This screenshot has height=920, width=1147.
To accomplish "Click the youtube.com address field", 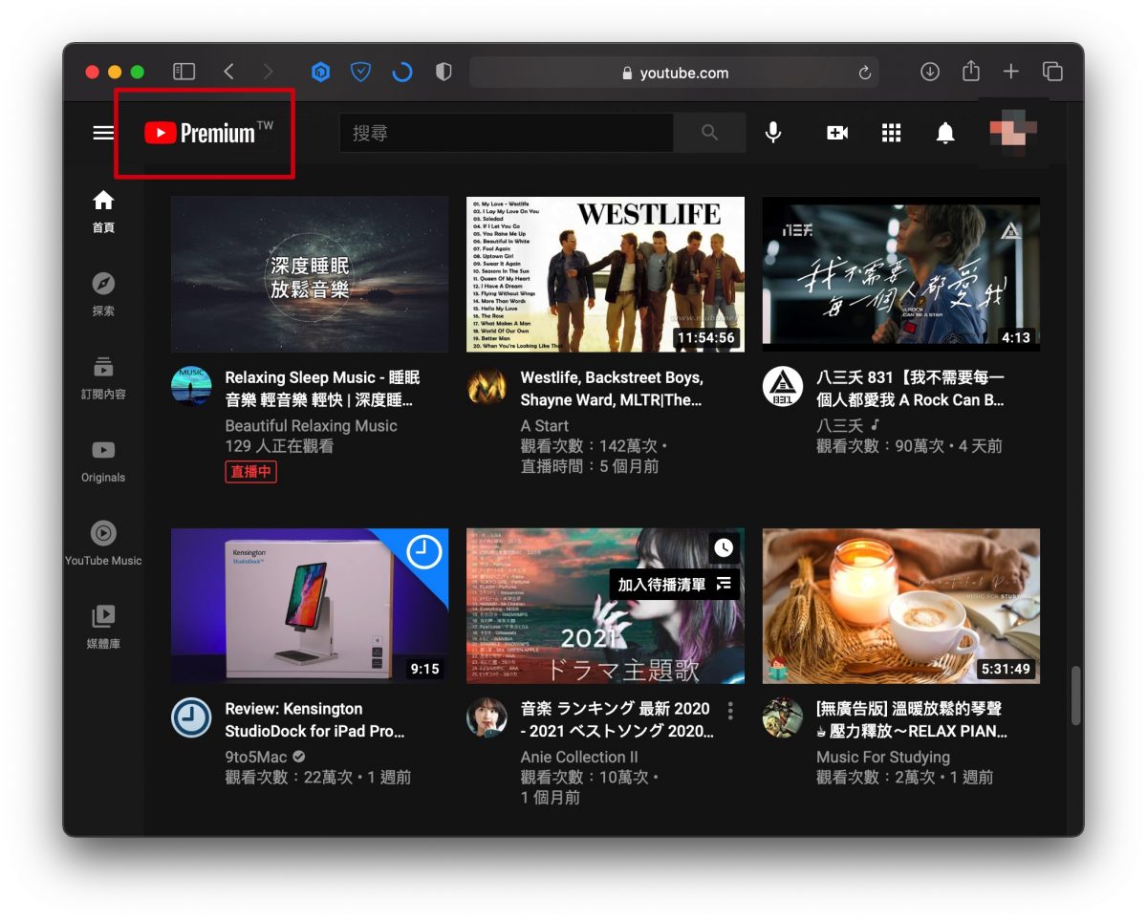I will pos(674,73).
